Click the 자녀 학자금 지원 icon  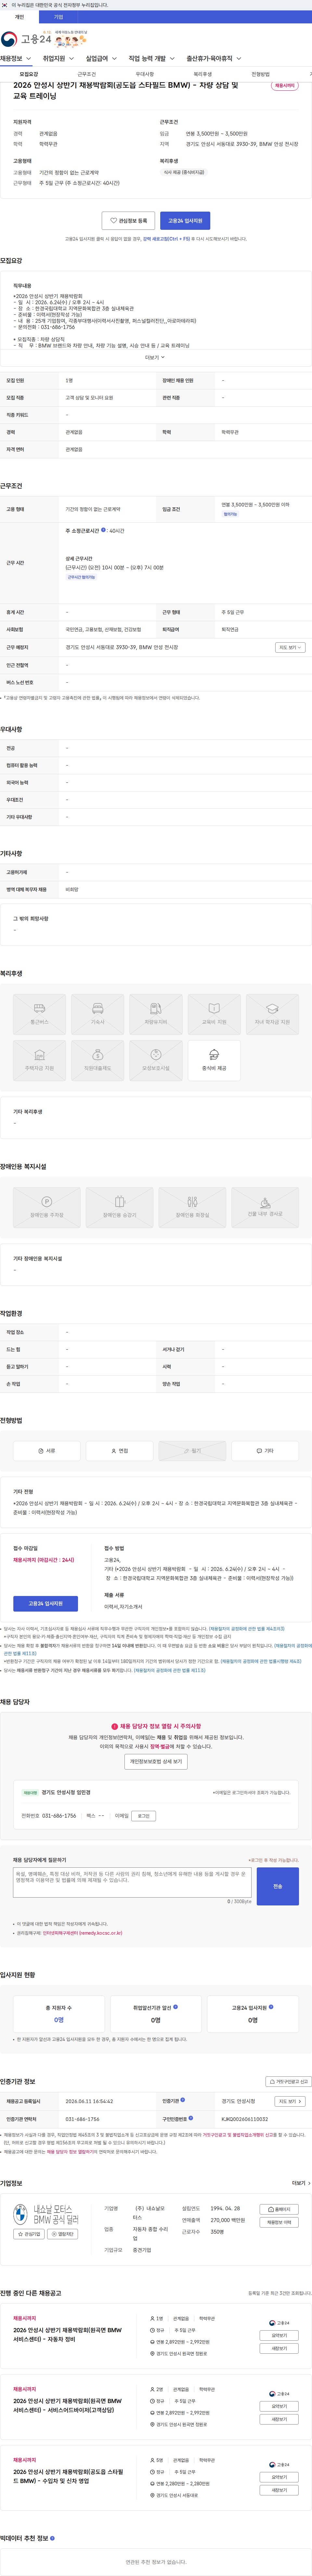point(272,1014)
